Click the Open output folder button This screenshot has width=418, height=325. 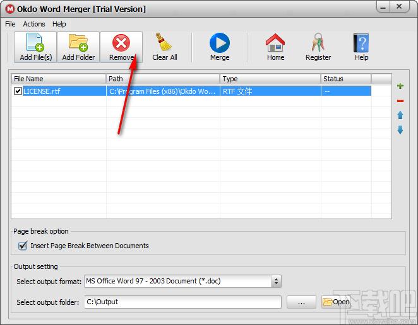[x=336, y=302]
